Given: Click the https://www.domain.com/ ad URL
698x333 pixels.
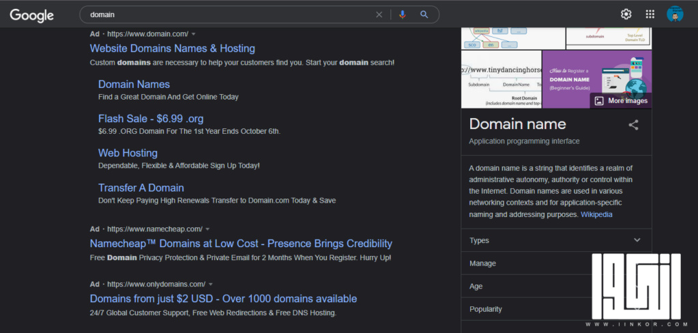Looking at the screenshot, I should point(148,34).
